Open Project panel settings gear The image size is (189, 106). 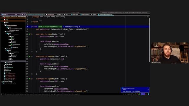click(x=22, y=14)
